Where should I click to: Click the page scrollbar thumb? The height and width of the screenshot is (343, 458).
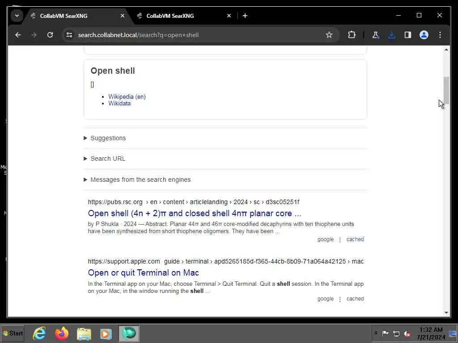446,90
